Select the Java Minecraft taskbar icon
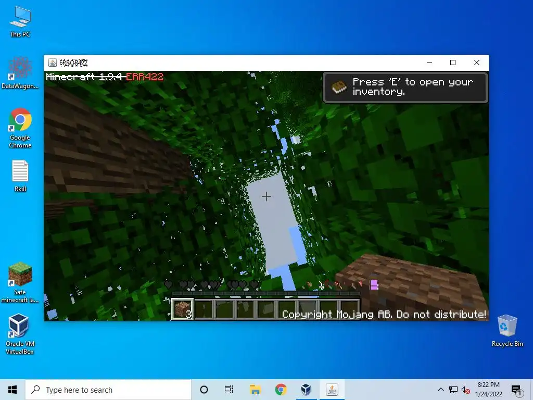This screenshot has width=533, height=400. tap(332, 390)
